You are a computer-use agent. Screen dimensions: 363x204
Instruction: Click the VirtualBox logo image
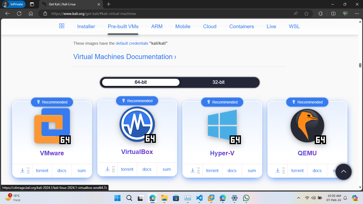tap(137, 124)
